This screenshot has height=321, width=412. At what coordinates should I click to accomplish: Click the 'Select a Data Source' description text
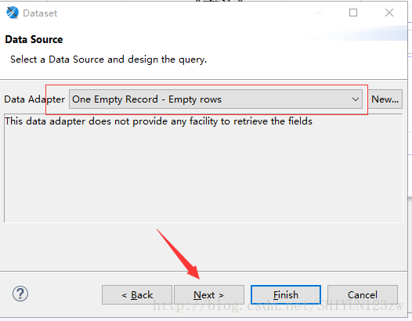point(109,60)
